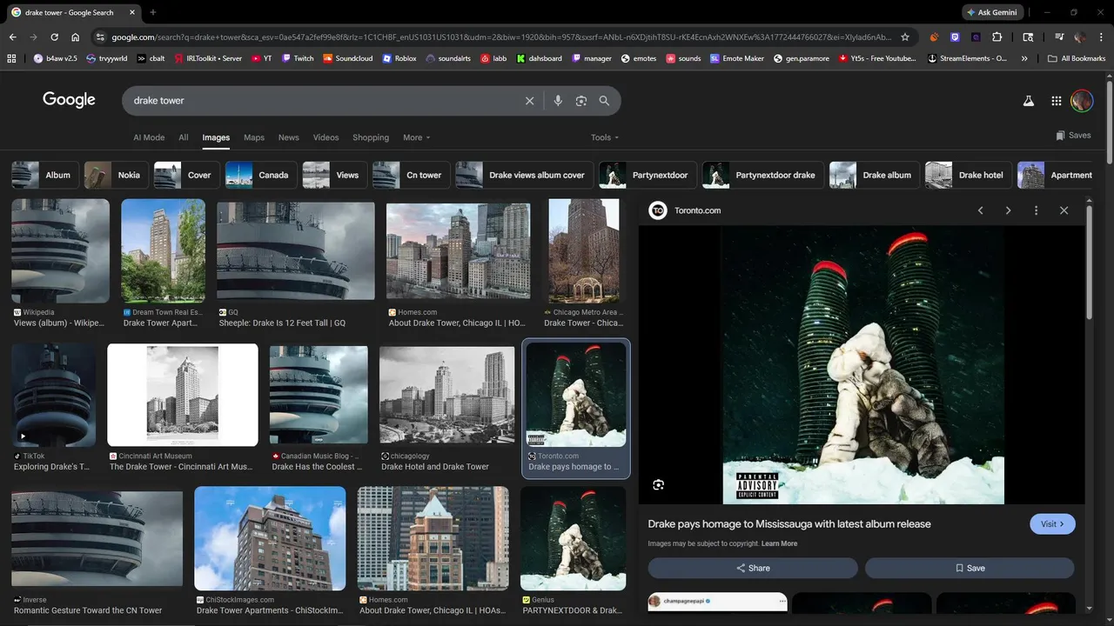Switch to the Maps tab

pyautogui.click(x=254, y=137)
